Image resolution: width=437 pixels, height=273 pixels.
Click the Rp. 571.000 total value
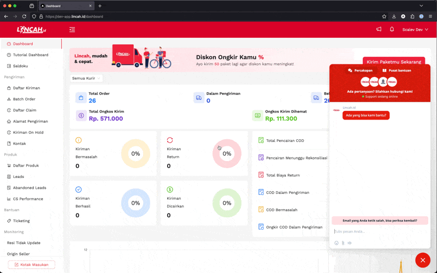coord(106,118)
